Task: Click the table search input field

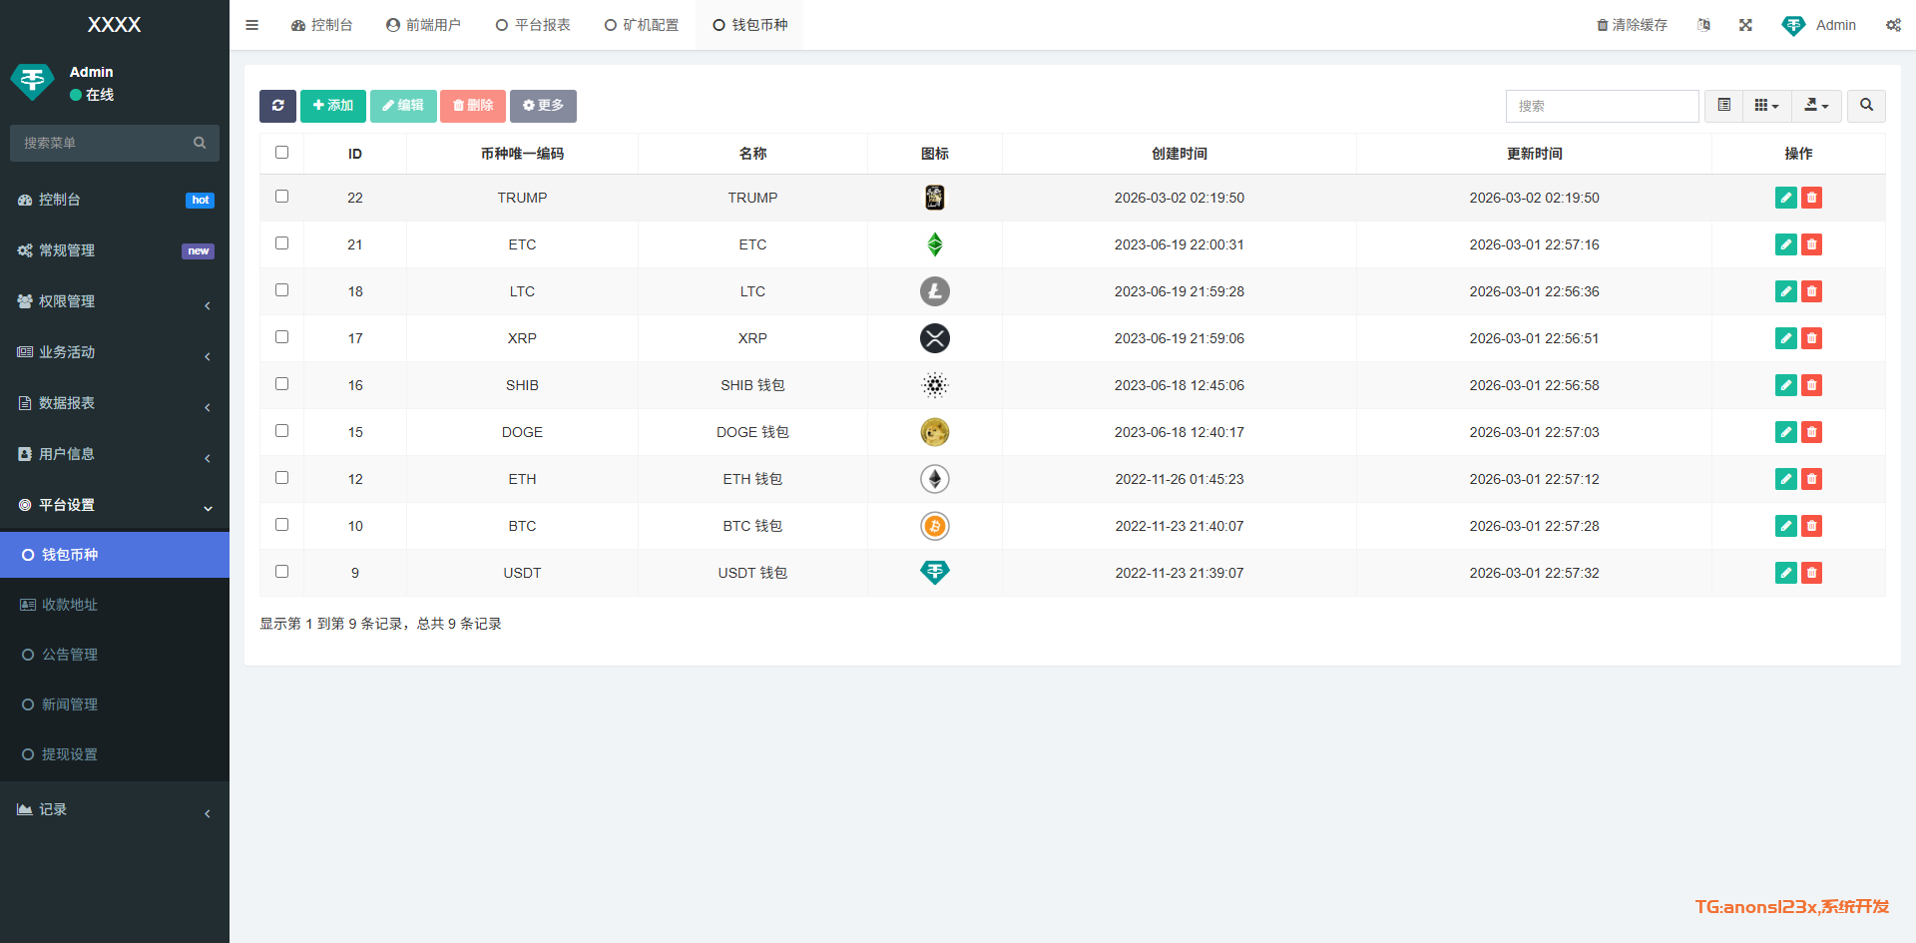Action: 1602,106
